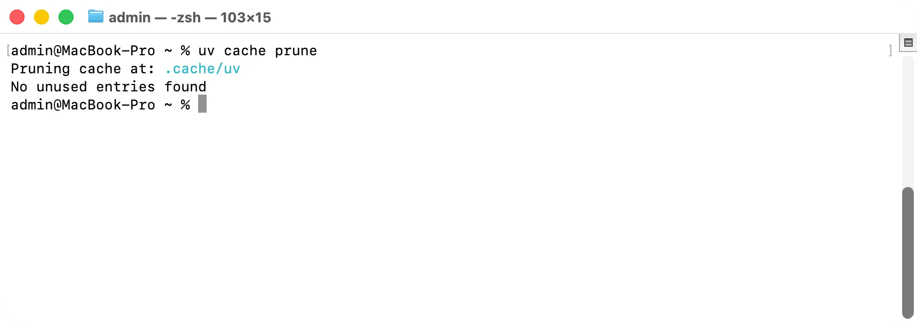Click "admin@MacBook-Pro" in the last prompt line
The width and height of the screenshot is (917, 322).
click(83, 105)
